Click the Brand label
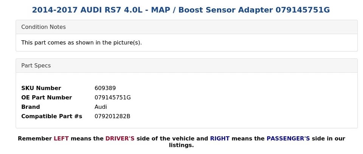 coord(31,107)
